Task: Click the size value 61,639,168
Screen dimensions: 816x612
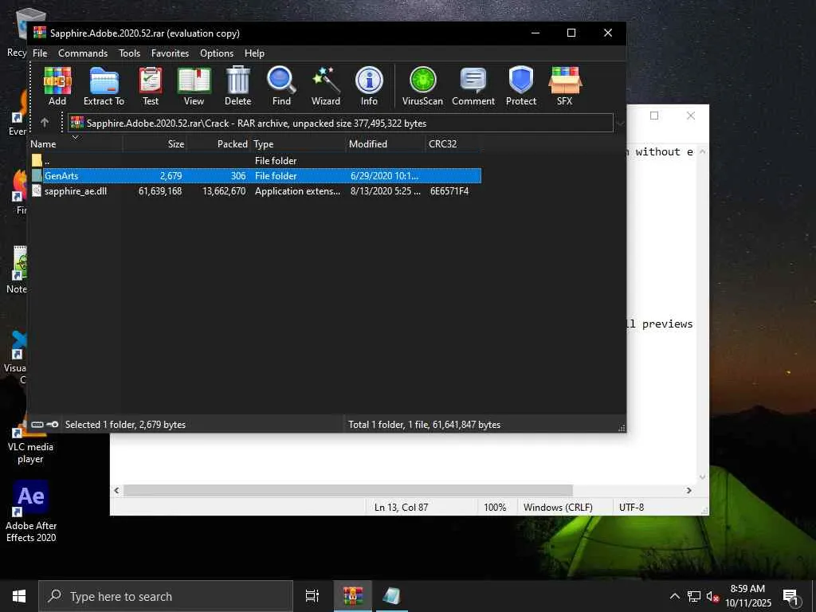Action: pos(159,191)
